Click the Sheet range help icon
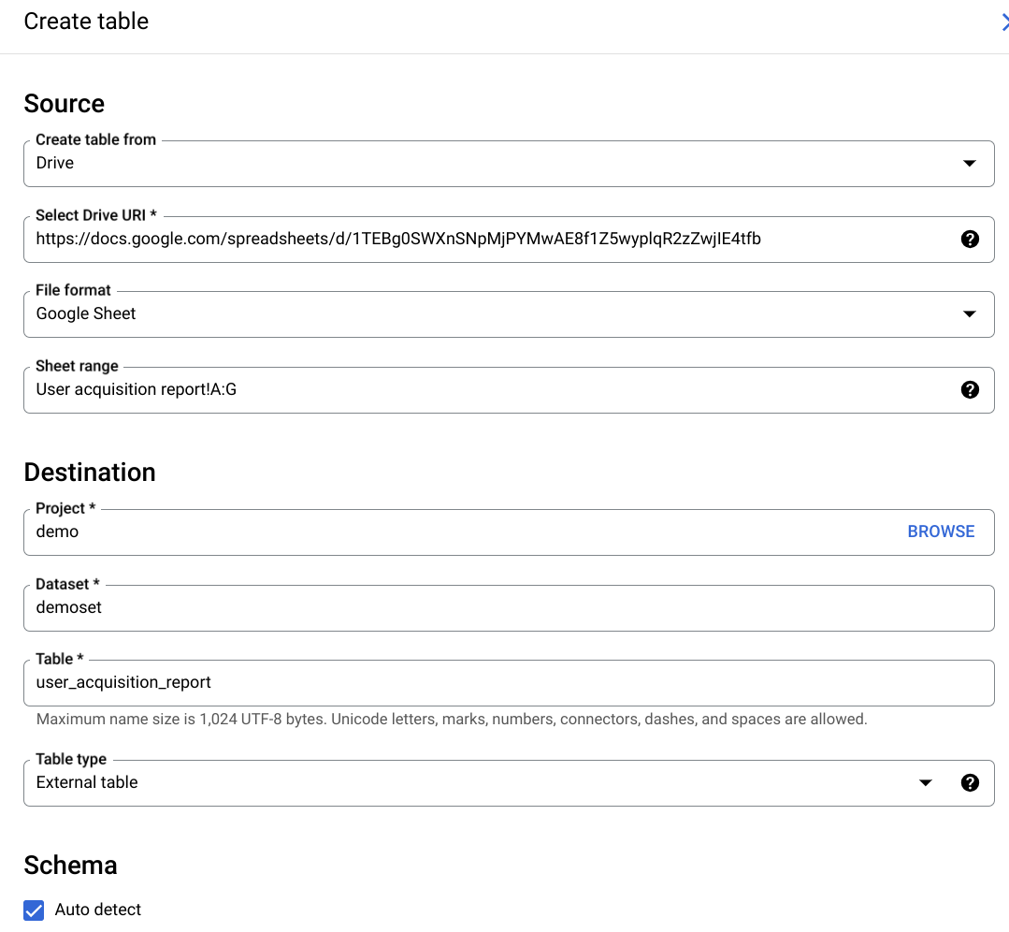 point(970,389)
